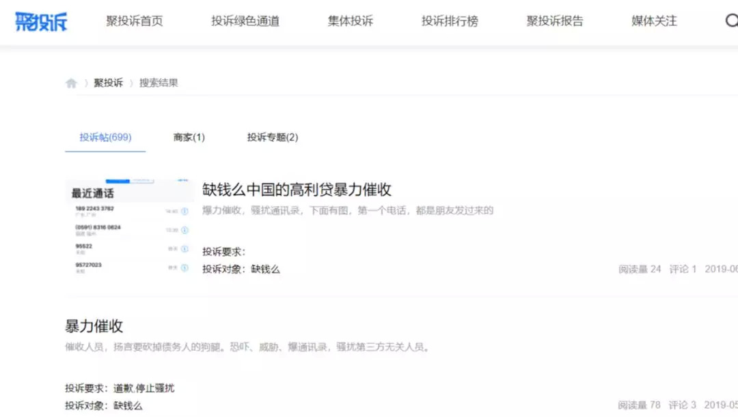Click 评论 3 on second complaint

point(683,405)
